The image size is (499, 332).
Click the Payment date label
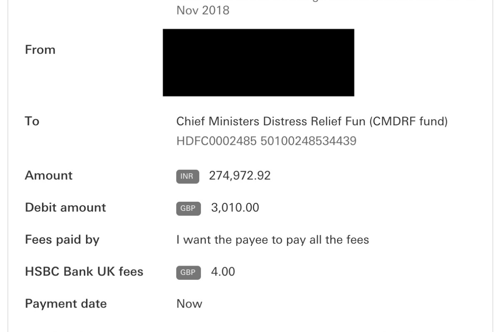(66, 304)
